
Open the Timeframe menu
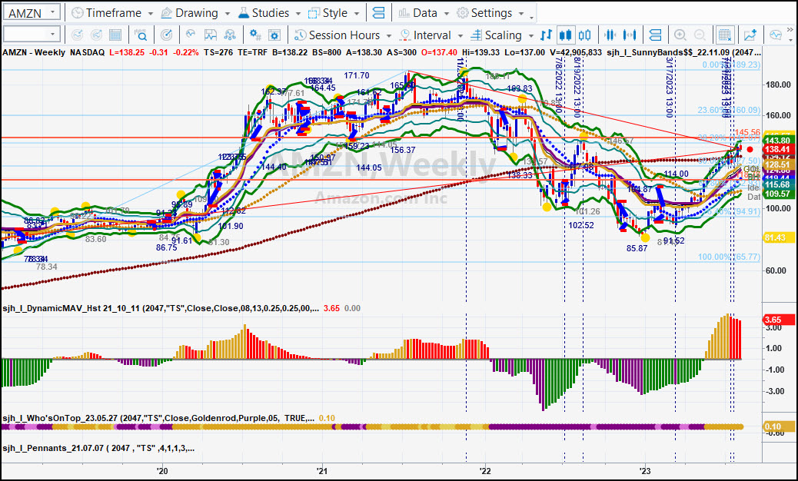pos(112,13)
